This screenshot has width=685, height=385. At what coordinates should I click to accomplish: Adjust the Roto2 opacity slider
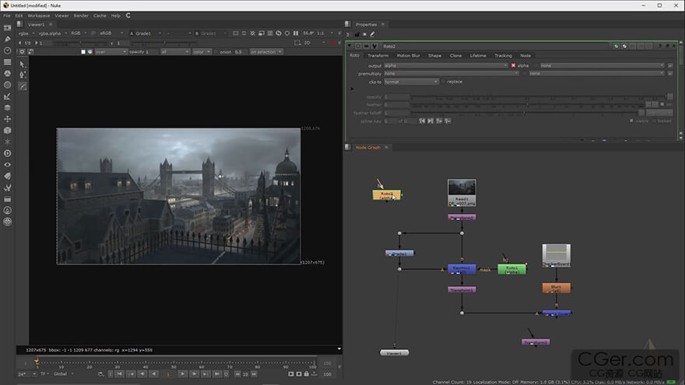pos(541,97)
